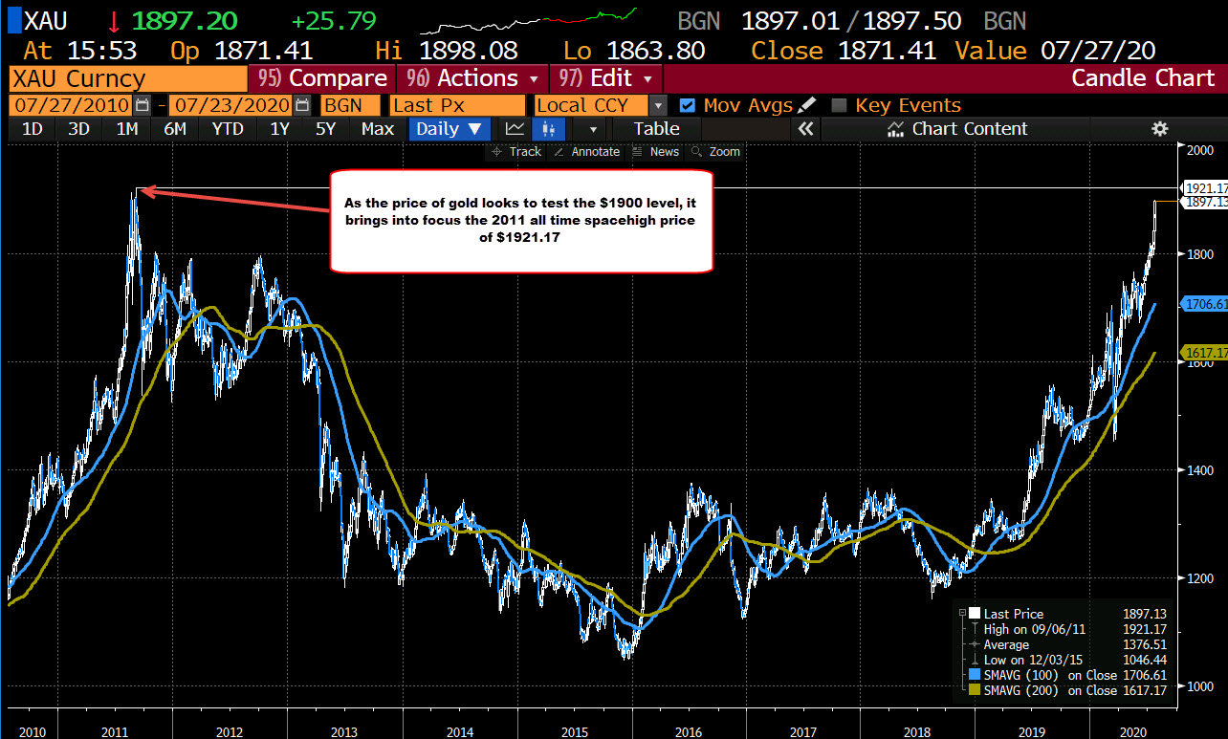Click the Table button

656,129
